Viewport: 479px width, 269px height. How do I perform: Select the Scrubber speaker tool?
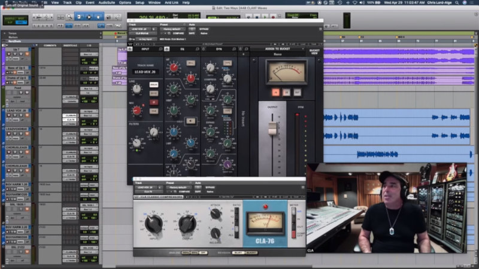click(x=108, y=17)
